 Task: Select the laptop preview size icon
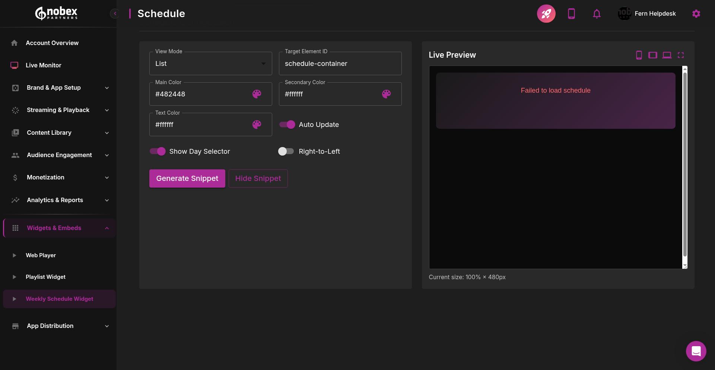point(667,55)
